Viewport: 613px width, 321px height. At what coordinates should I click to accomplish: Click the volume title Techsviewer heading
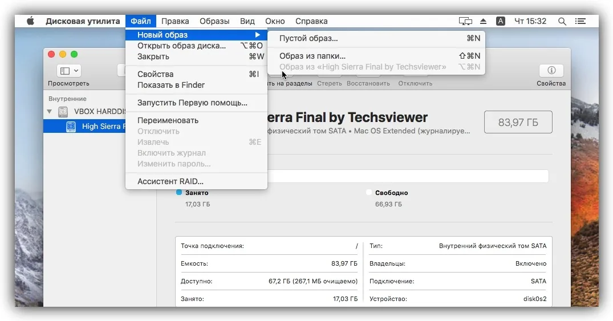coord(347,117)
